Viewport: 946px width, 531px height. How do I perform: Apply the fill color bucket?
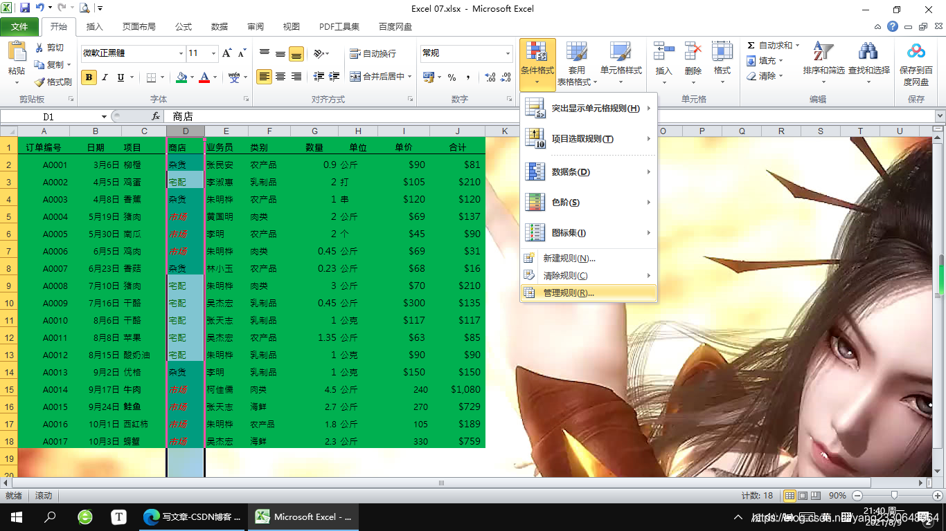[x=181, y=77]
